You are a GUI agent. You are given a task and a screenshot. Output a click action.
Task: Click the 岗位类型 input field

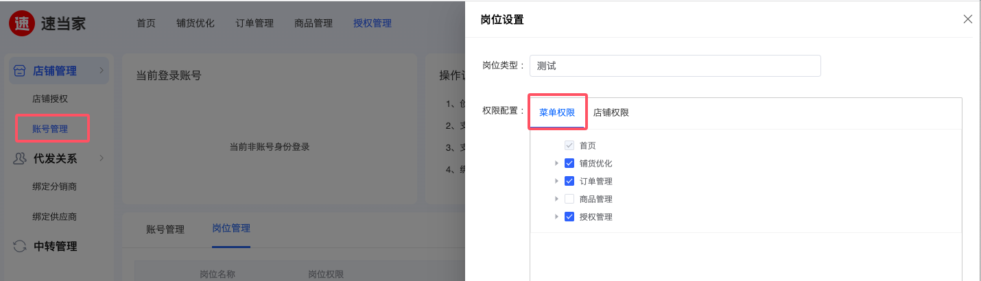pos(675,66)
